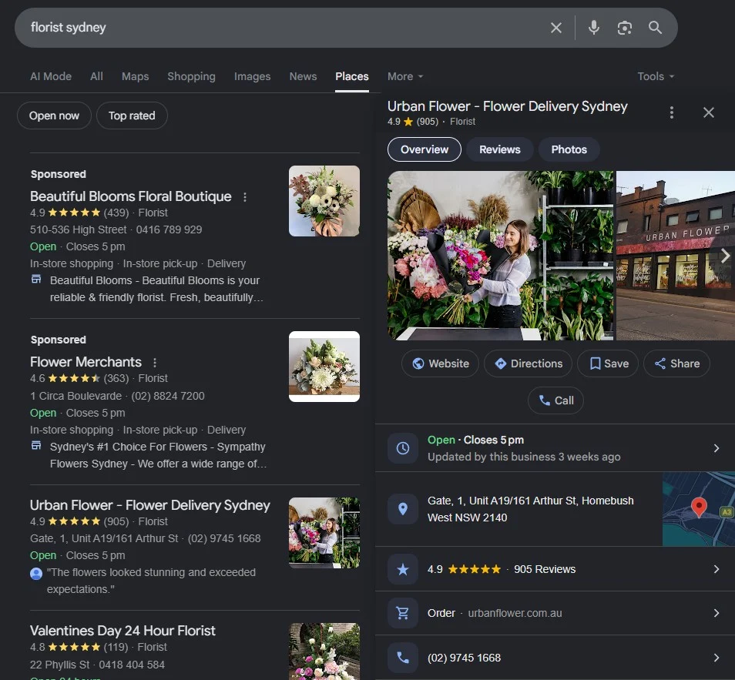Expand the 905 Reviews row chevron
735x680 pixels.
717,569
